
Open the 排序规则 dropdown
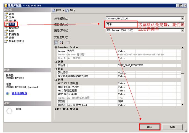click(x=182, y=18)
